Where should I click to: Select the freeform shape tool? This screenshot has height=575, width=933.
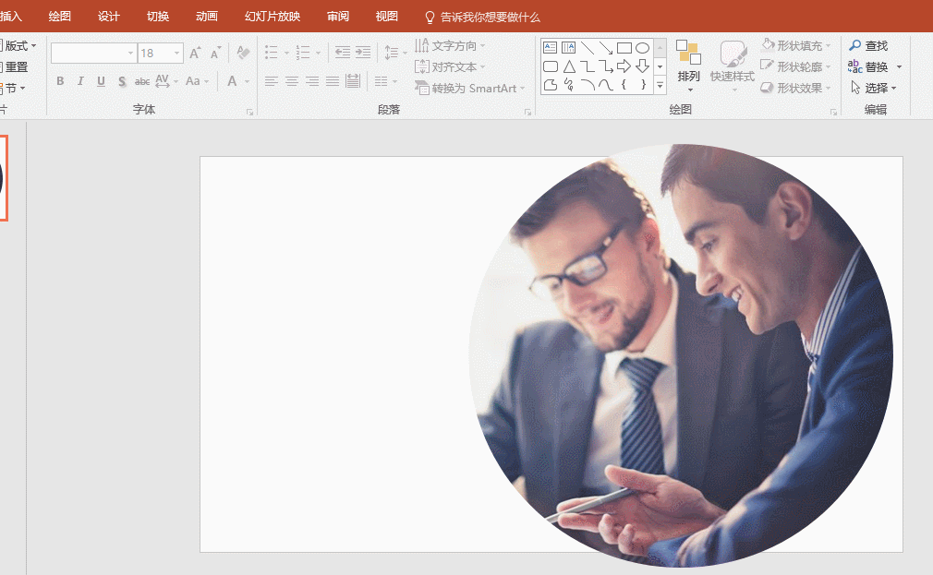tap(551, 85)
